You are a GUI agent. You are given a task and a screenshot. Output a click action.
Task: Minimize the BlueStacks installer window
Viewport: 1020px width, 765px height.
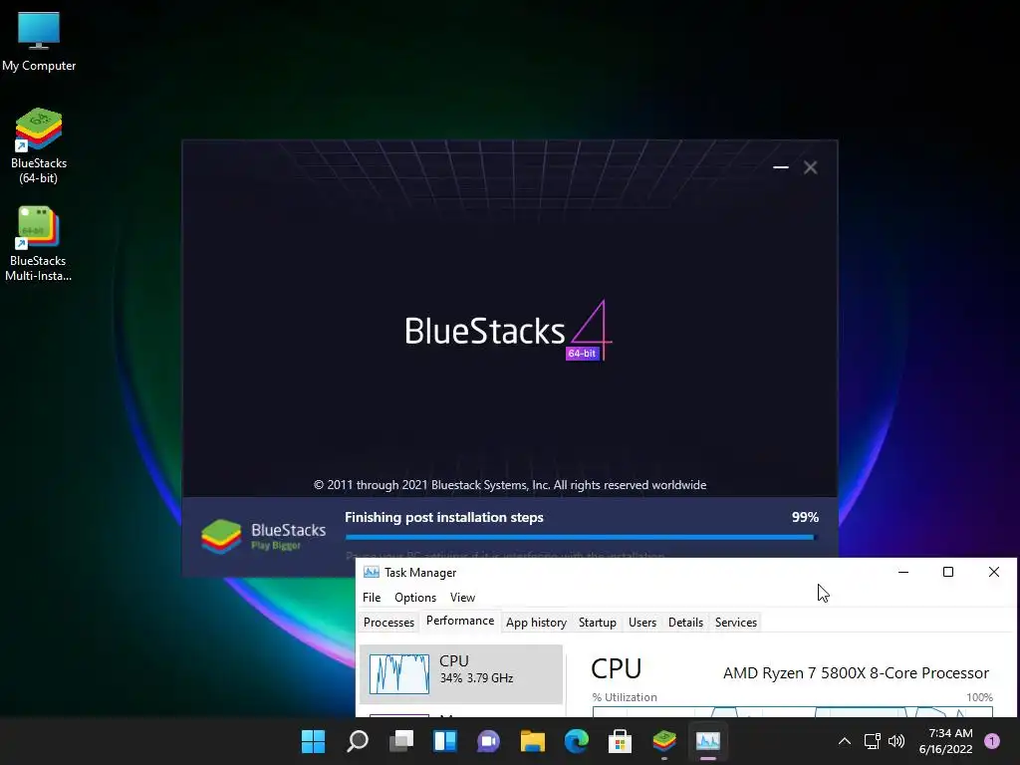click(x=781, y=167)
